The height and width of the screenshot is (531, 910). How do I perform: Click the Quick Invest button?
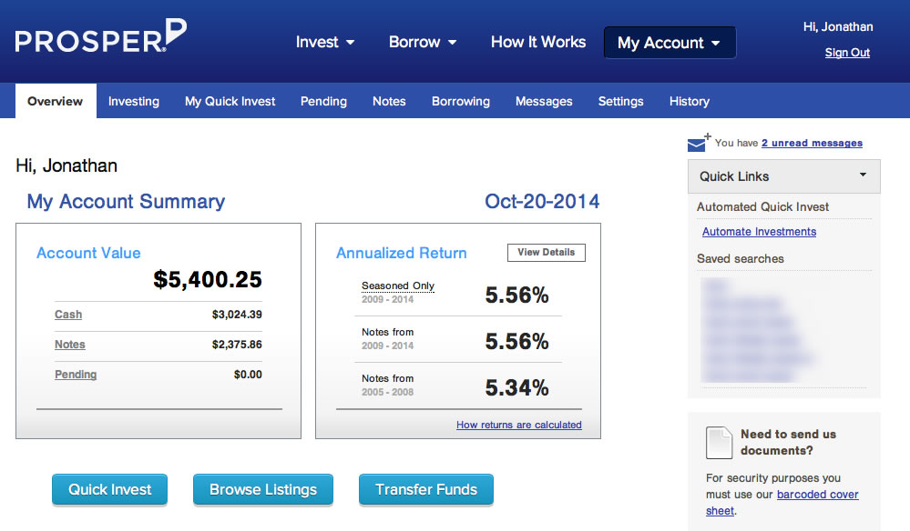(x=109, y=490)
